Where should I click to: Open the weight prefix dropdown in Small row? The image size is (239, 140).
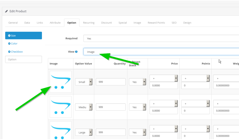(x=226, y=78)
